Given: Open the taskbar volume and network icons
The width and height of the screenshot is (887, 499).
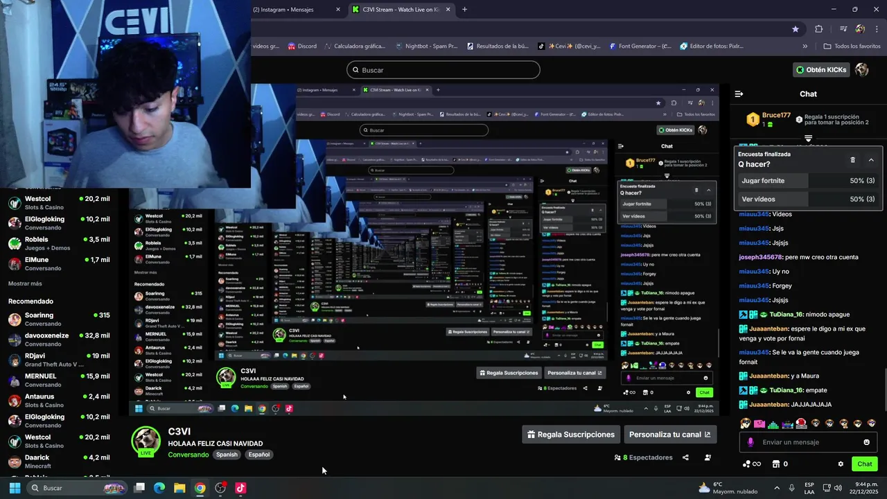Looking at the screenshot, I should pyautogui.click(x=833, y=488).
